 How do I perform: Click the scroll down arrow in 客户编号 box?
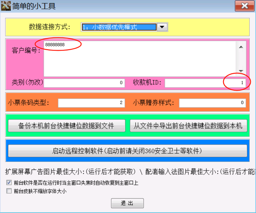pos(241,71)
